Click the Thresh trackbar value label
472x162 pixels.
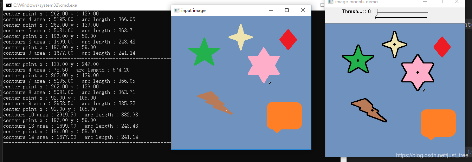356,11
